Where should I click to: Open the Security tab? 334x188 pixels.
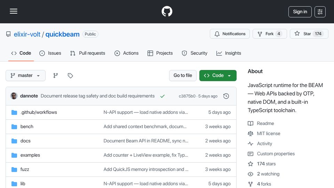pos(194,53)
